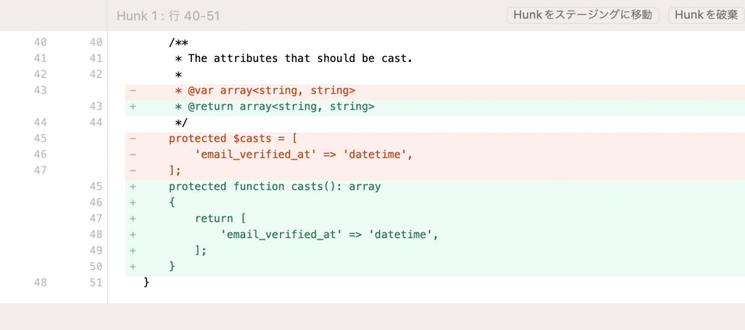Click old line number 47 in gutter
The image size is (745, 330).
(40, 171)
